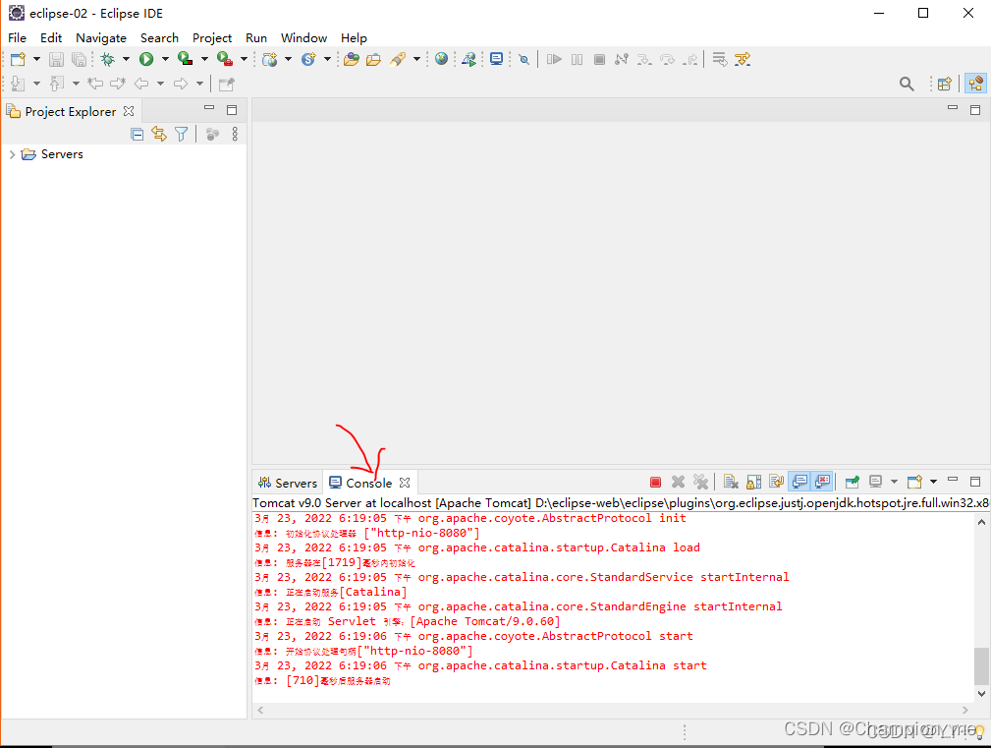Click the Disconnect debug icon

tap(622, 59)
